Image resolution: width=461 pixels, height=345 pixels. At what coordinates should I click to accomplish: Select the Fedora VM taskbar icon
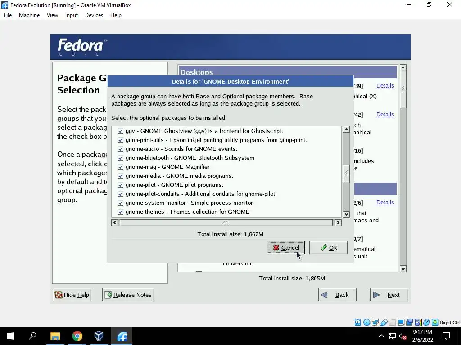[122, 336]
